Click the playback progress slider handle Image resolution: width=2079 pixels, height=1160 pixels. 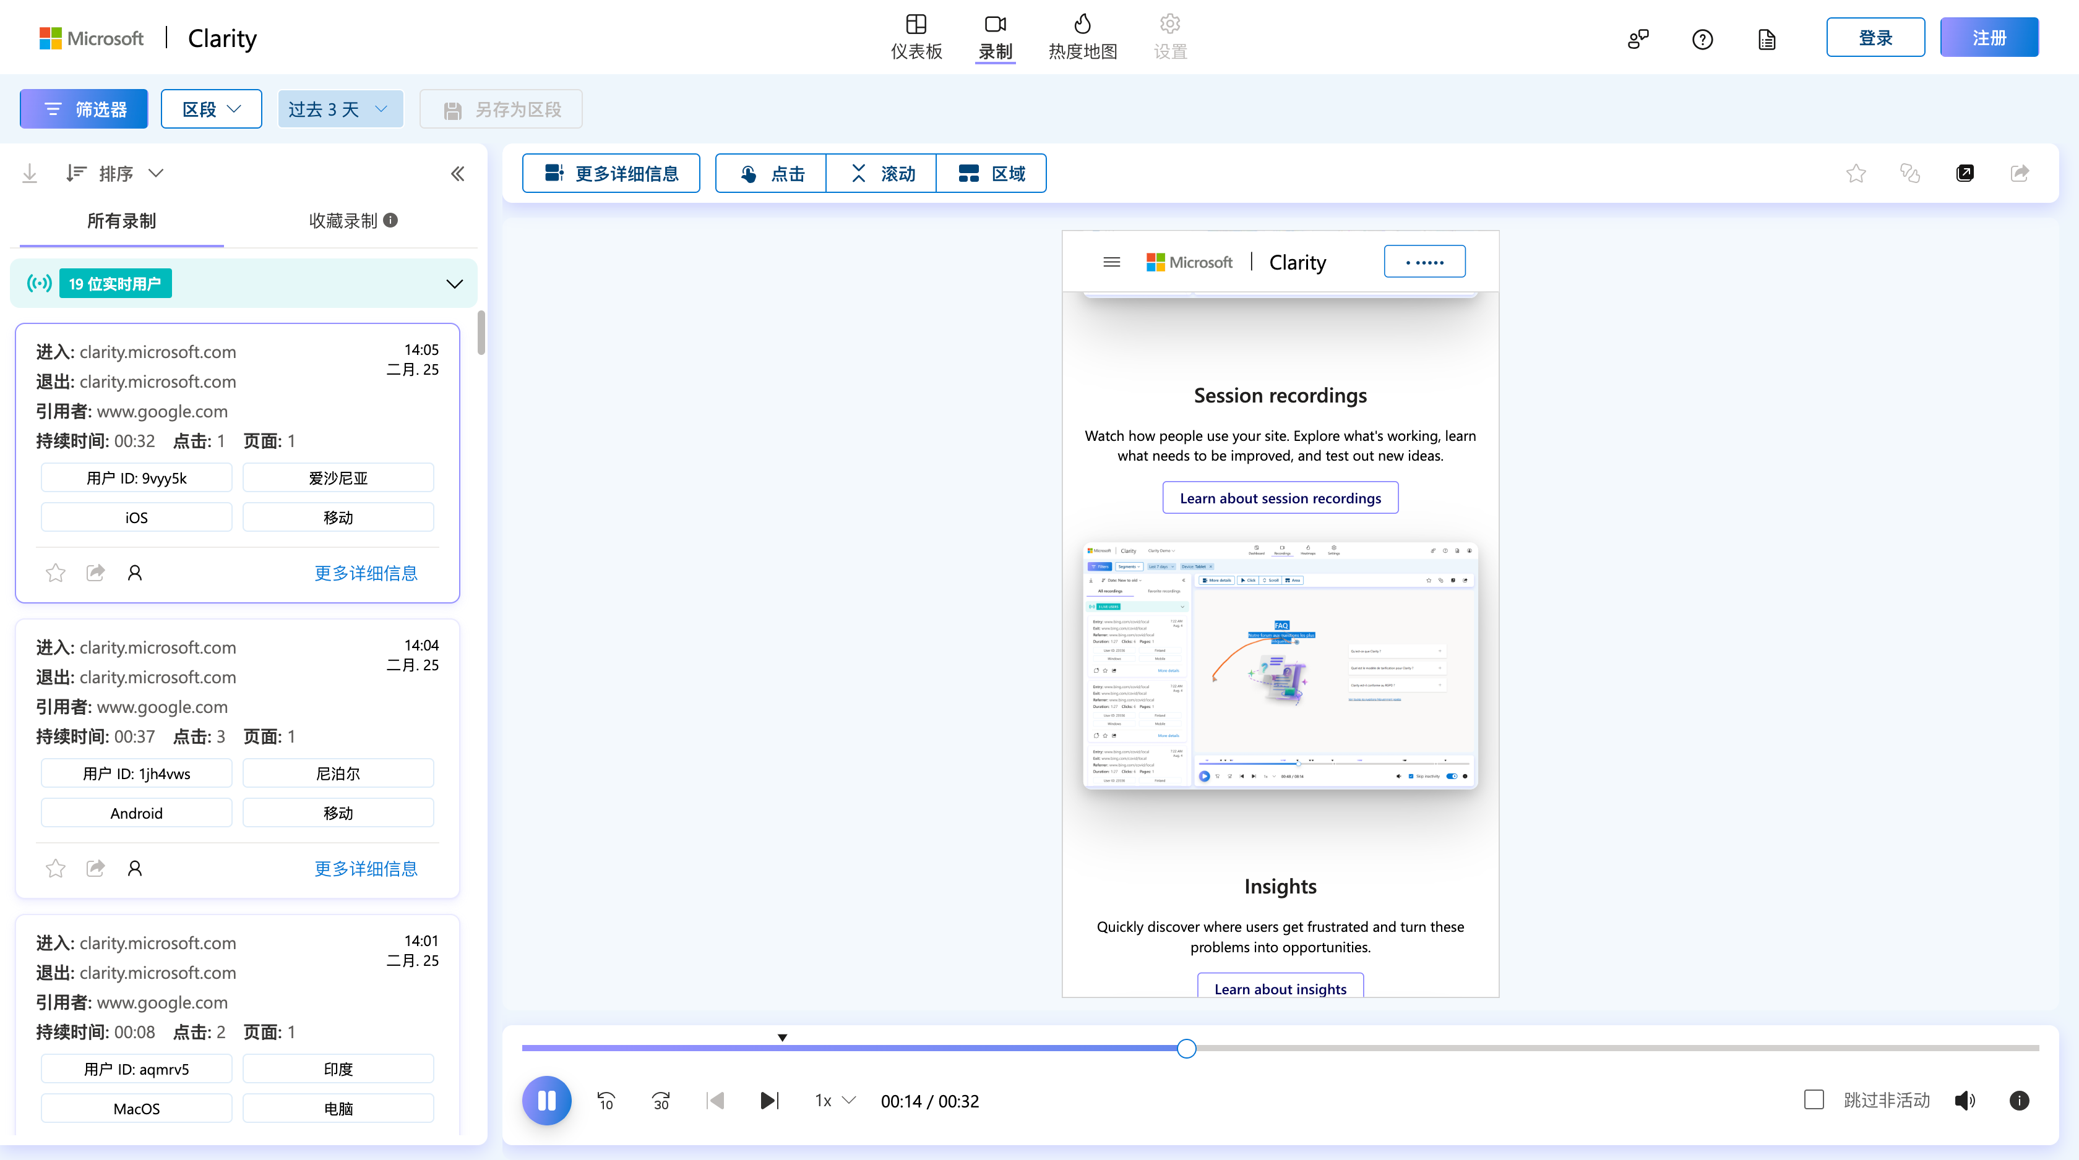click(x=1186, y=1048)
